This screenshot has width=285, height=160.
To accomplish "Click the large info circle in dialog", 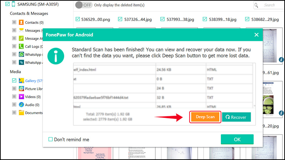I will 56,56.
